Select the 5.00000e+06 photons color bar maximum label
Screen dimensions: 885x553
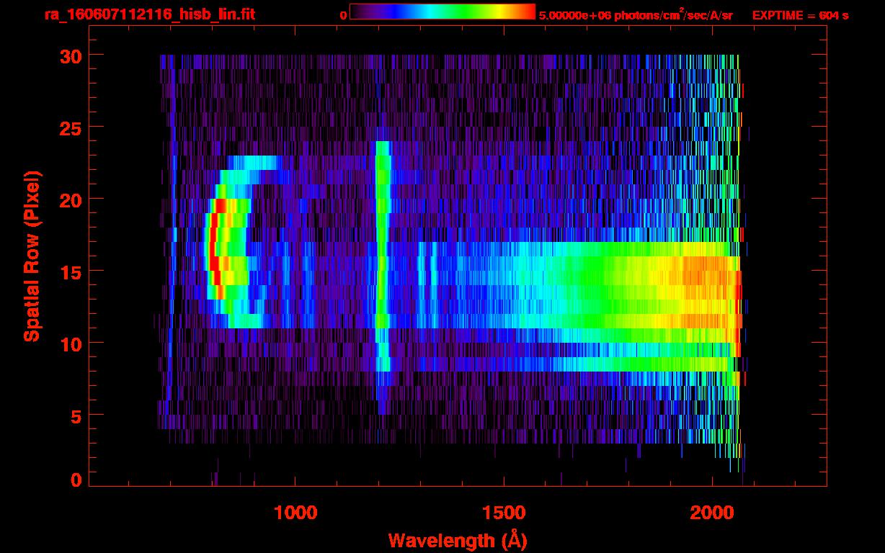635,15
